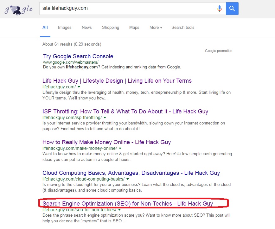The width and height of the screenshot is (275, 229).
Task: Click lifehackguy.com/isp-throttling/ green URL
Action: [72, 118]
